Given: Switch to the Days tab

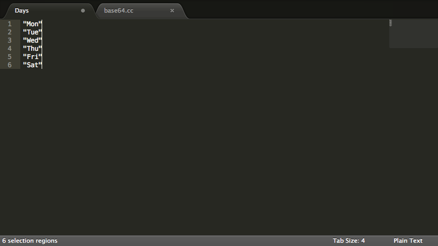Looking at the screenshot, I should [x=22, y=10].
